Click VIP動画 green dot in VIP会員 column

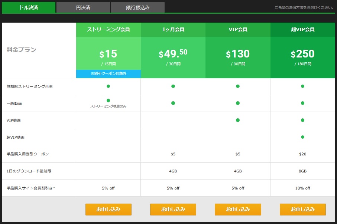(x=238, y=120)
